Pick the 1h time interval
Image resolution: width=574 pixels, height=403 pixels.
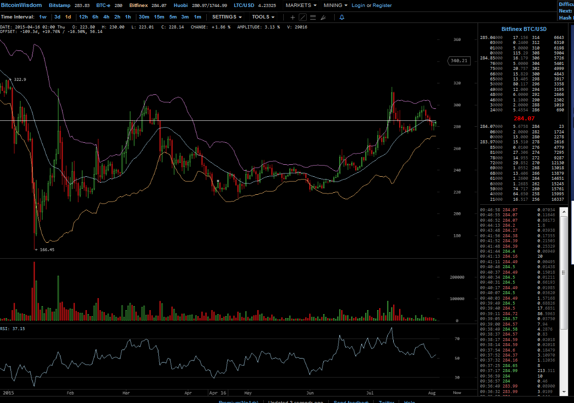[x=128, y=17]
